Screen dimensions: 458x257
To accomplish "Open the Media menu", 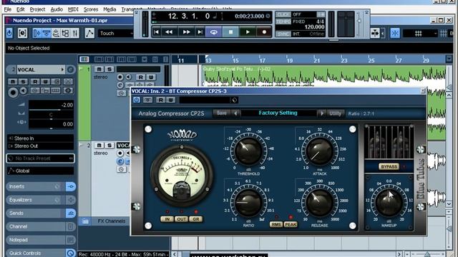I will click(109, 9).
